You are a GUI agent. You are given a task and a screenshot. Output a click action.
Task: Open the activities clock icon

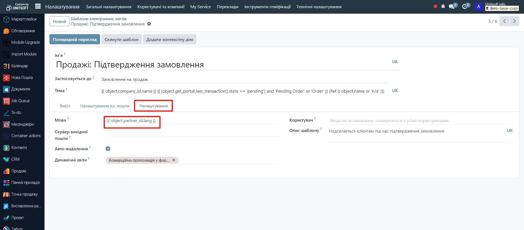pyautogui.click(x=464, y=7)
